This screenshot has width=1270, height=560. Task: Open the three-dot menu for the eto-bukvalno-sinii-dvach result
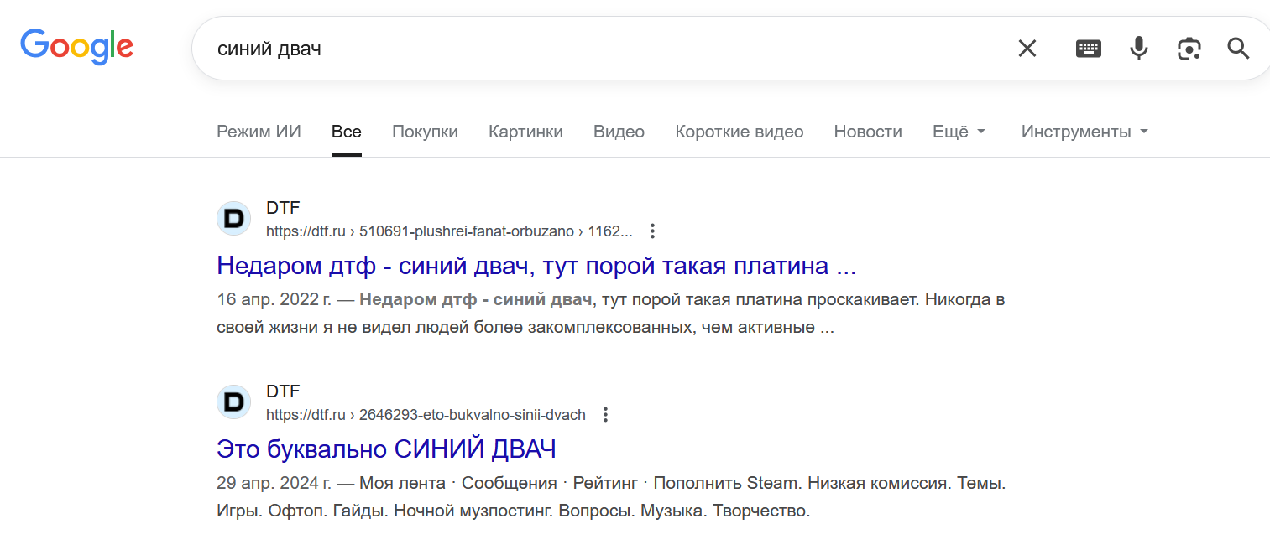[x=605, y=415]
